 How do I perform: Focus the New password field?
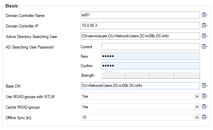pyautogui.click(x=151, y=56)
